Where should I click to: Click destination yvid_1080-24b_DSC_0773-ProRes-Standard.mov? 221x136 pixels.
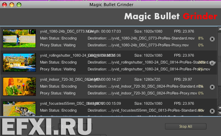click(x=141, y=38)
